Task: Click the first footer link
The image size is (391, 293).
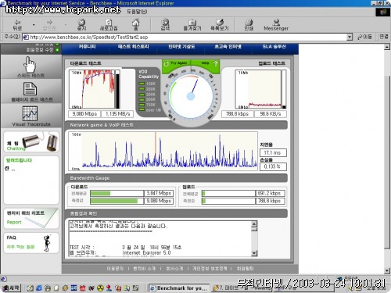Action: [115, 268]
